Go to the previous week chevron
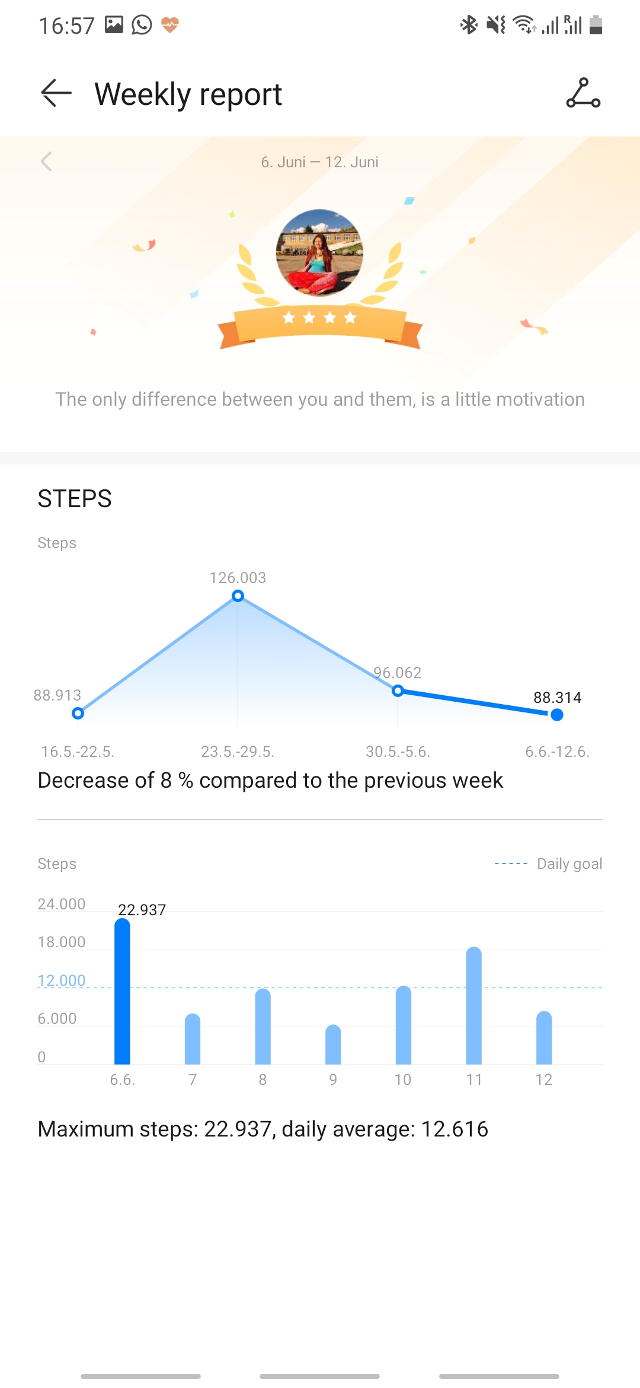This screenshot has width=640, height=1388. (46, 161)
